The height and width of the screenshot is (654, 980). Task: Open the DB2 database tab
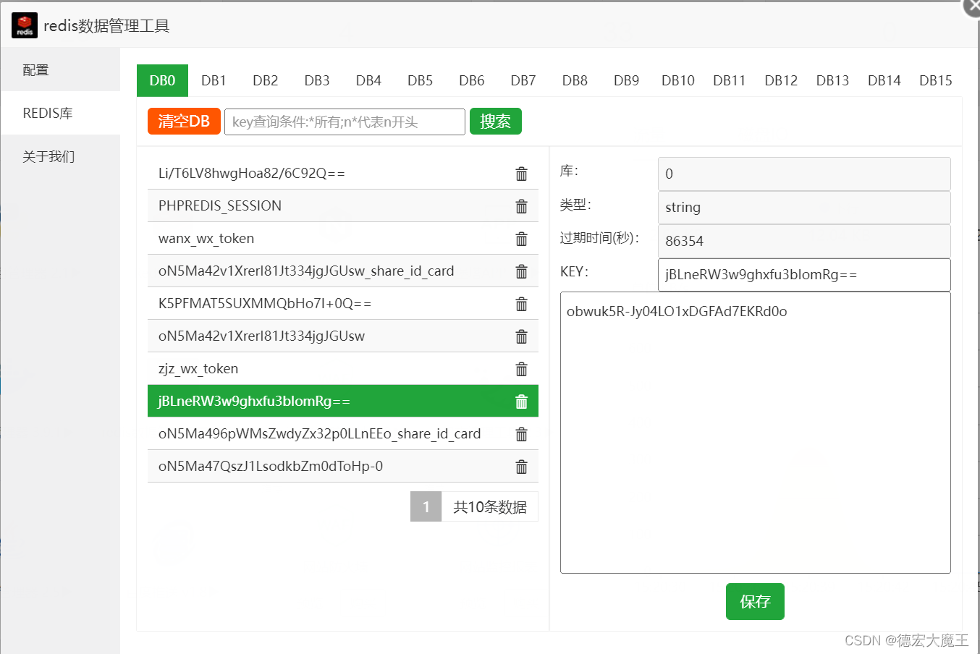(266, 80)
